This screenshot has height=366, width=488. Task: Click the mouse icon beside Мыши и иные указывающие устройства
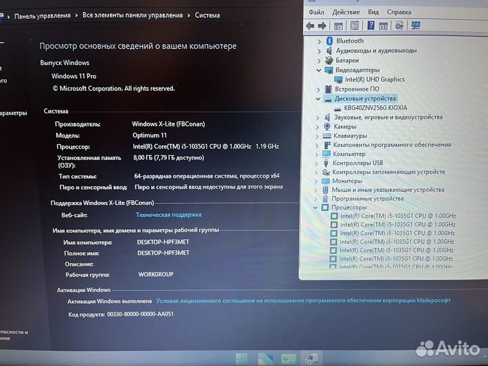pos(325,190)
